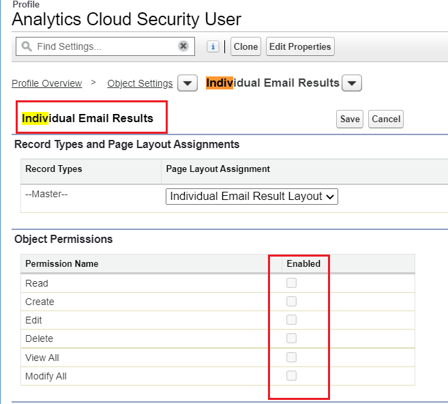Open the Object Settings breadcrumb link

pyautogui.click(x=140, y=83)
